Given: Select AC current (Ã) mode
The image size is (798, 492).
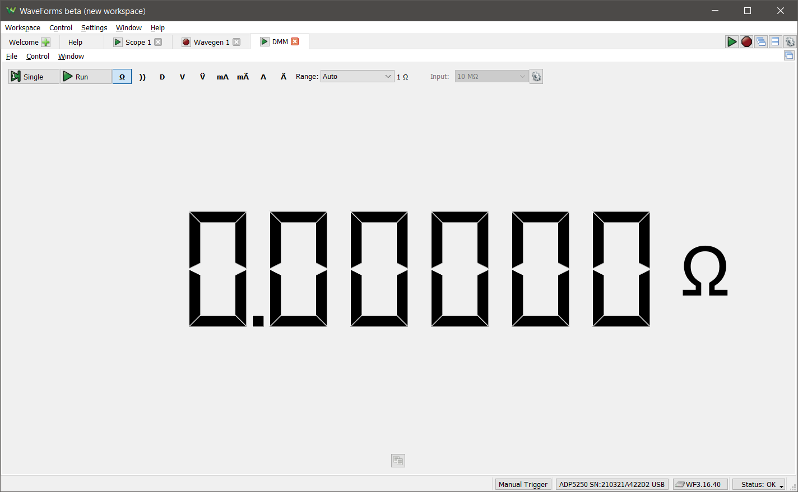Looking at the screenshot, I should pos(284,77).
